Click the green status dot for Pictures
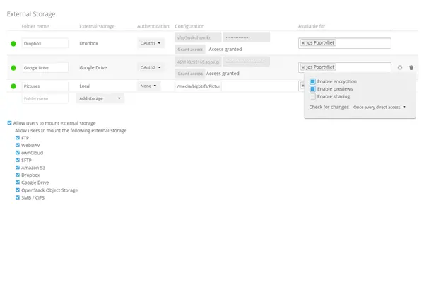The width and height of the screenshot is (424, 283). pos(13,86)
